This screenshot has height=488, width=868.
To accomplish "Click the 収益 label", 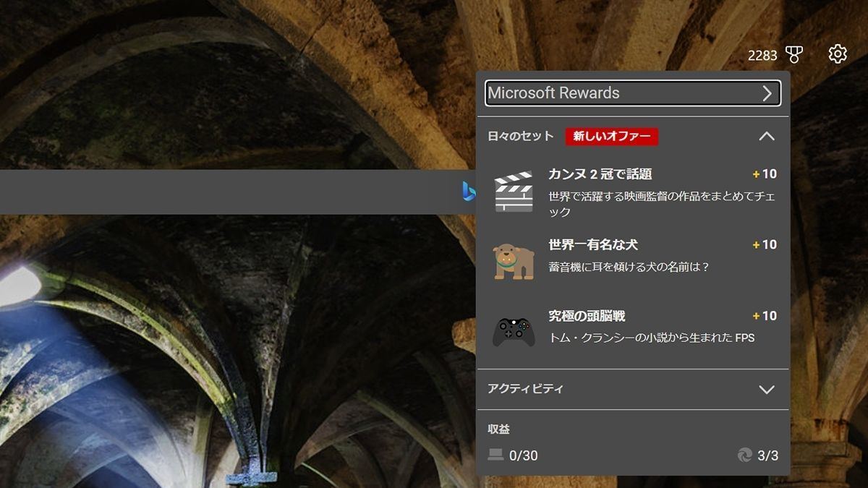I will 499,429.
